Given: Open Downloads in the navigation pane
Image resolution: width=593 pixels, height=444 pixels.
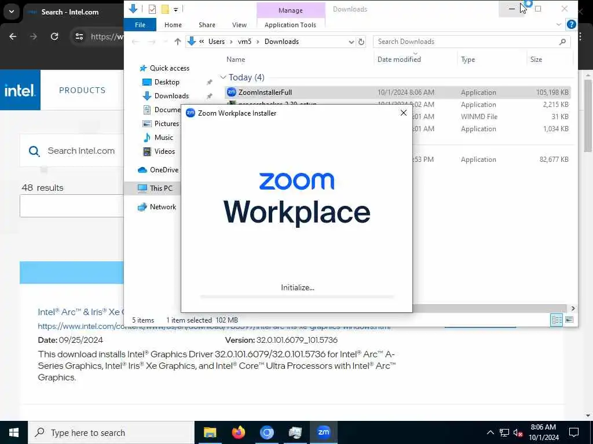Looking at the screenshot, I should 171,96.
